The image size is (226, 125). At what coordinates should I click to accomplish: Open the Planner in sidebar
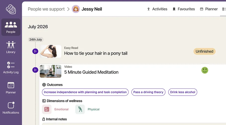tap(11, 88)
